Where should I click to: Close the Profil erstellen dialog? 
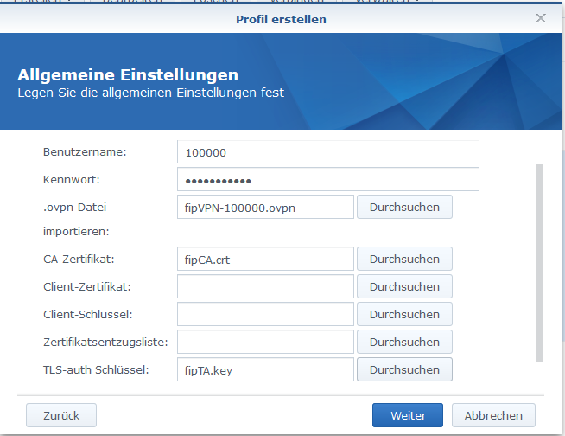[x=541, y=18]
